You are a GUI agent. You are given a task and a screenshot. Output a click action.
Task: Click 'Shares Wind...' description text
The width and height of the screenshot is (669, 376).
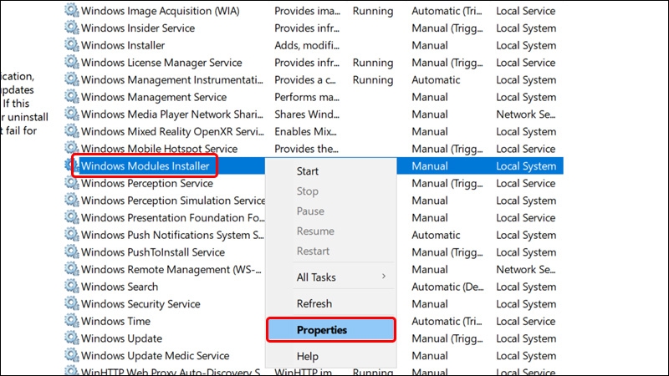click(307, 114)
